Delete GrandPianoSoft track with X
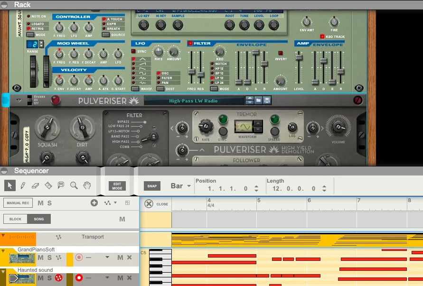The height and width of the screenshot is (286, 423). point(130,258)
